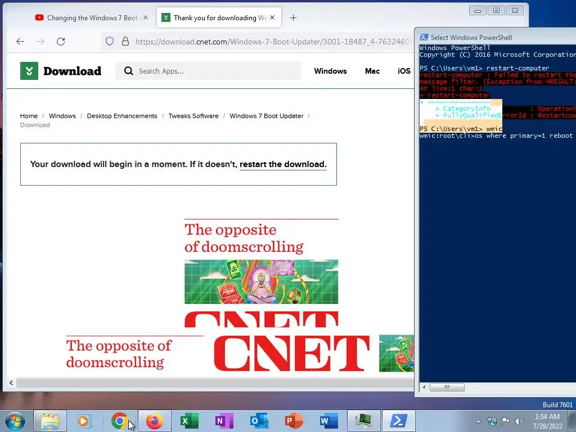
Task: Open the Windows 7 Boot Updater breadcrumb
Action: (x=266, y=116)
